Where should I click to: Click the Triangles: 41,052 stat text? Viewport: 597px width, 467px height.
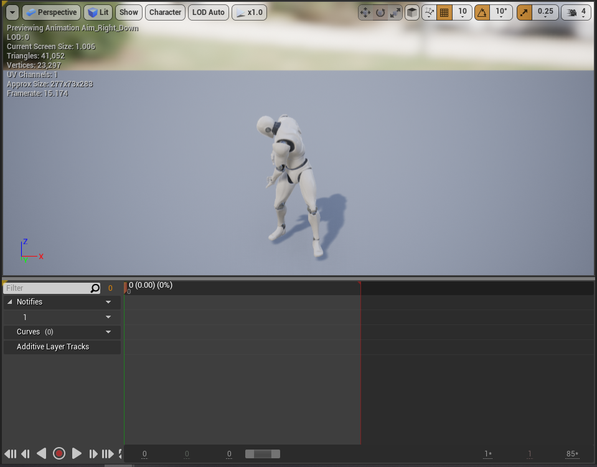[x=35, y=56]
